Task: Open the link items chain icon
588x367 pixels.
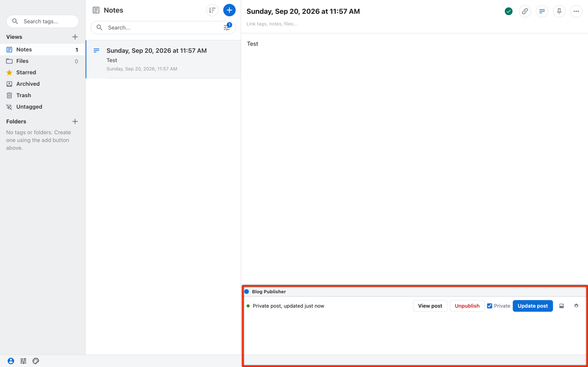Action: pyautogui.click(x=525, y=11)
